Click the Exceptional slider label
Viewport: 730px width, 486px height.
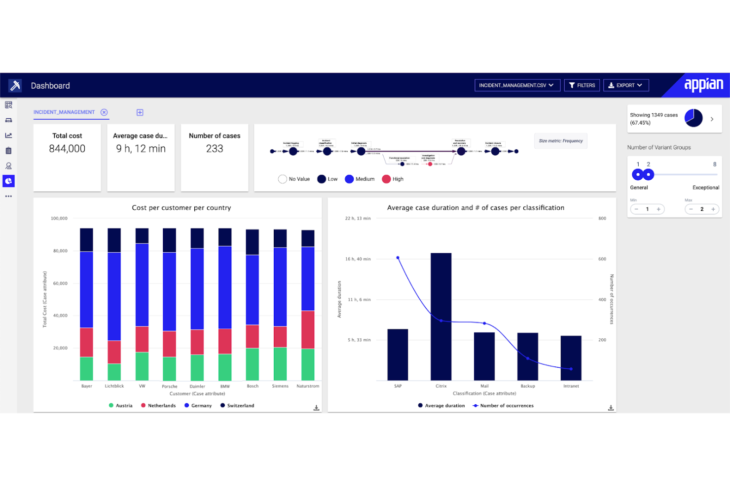pos(706,188)
